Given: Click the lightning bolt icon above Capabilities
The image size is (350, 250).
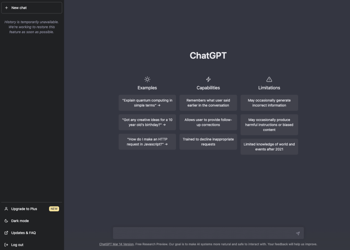Looking at the screenshot, I should tap(208, 79).
